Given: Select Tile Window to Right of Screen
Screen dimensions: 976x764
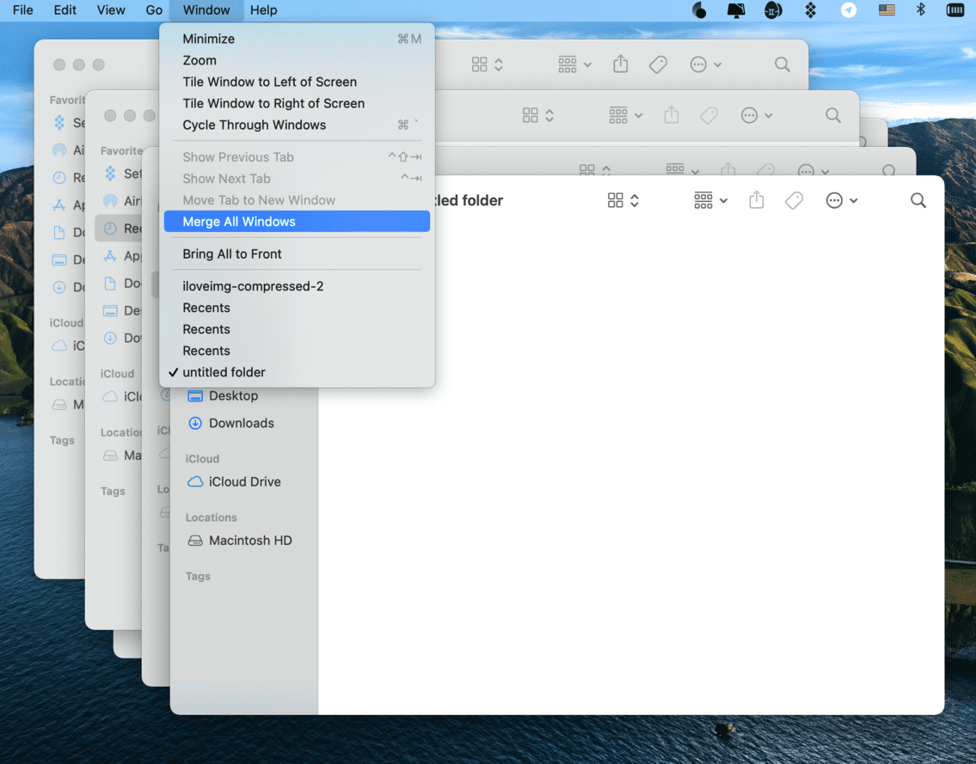Looking at the screenshot, I should point(297,103).
